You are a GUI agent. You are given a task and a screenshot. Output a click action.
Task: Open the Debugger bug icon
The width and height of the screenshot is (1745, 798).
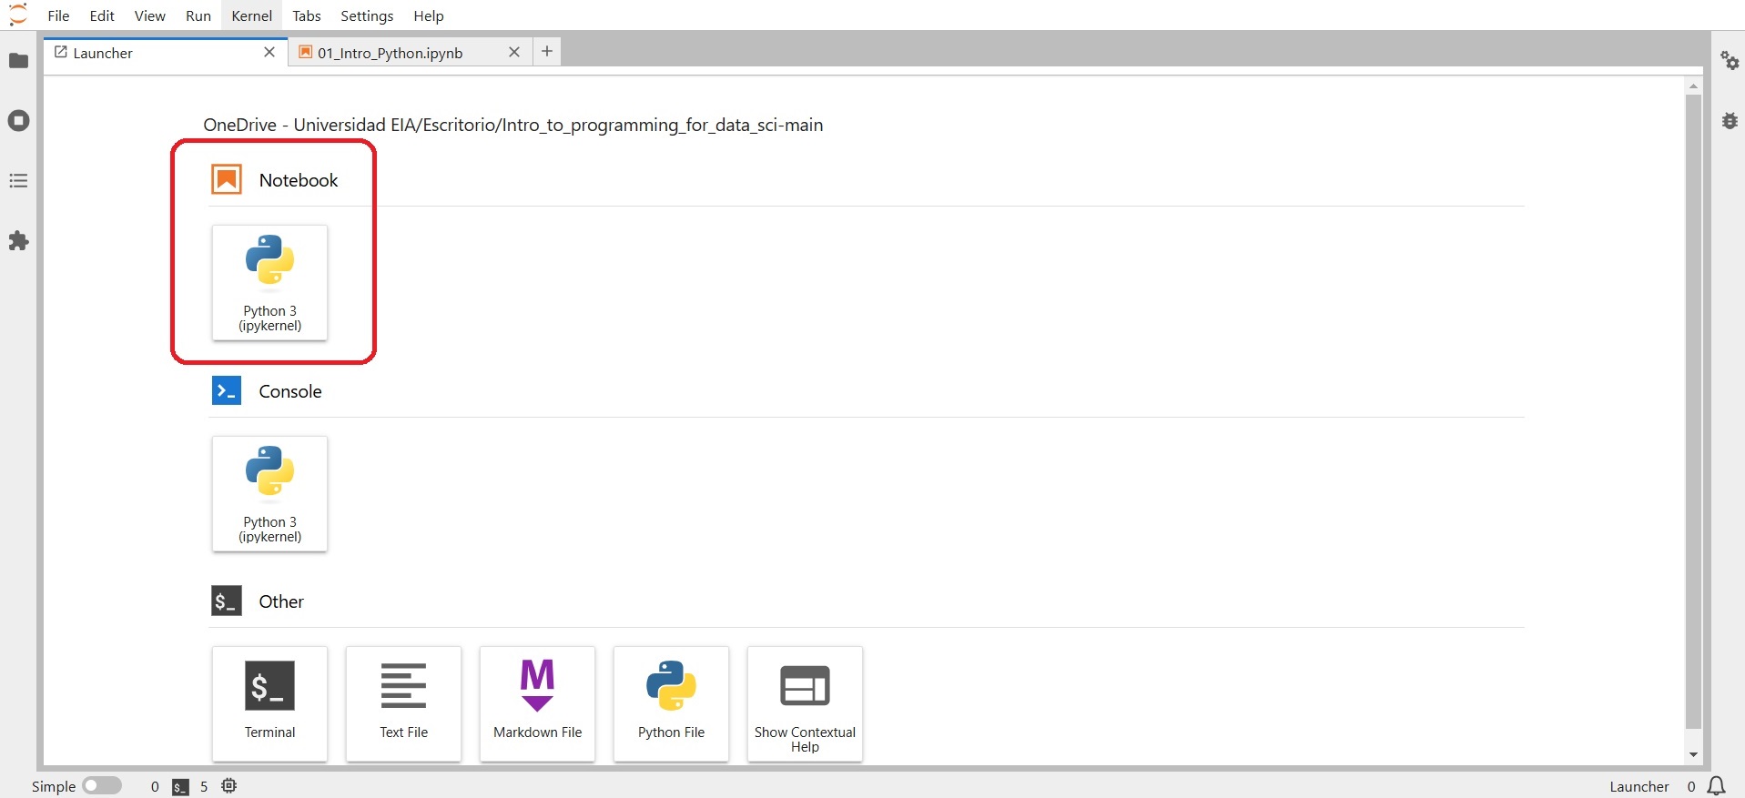(1730, 121)
